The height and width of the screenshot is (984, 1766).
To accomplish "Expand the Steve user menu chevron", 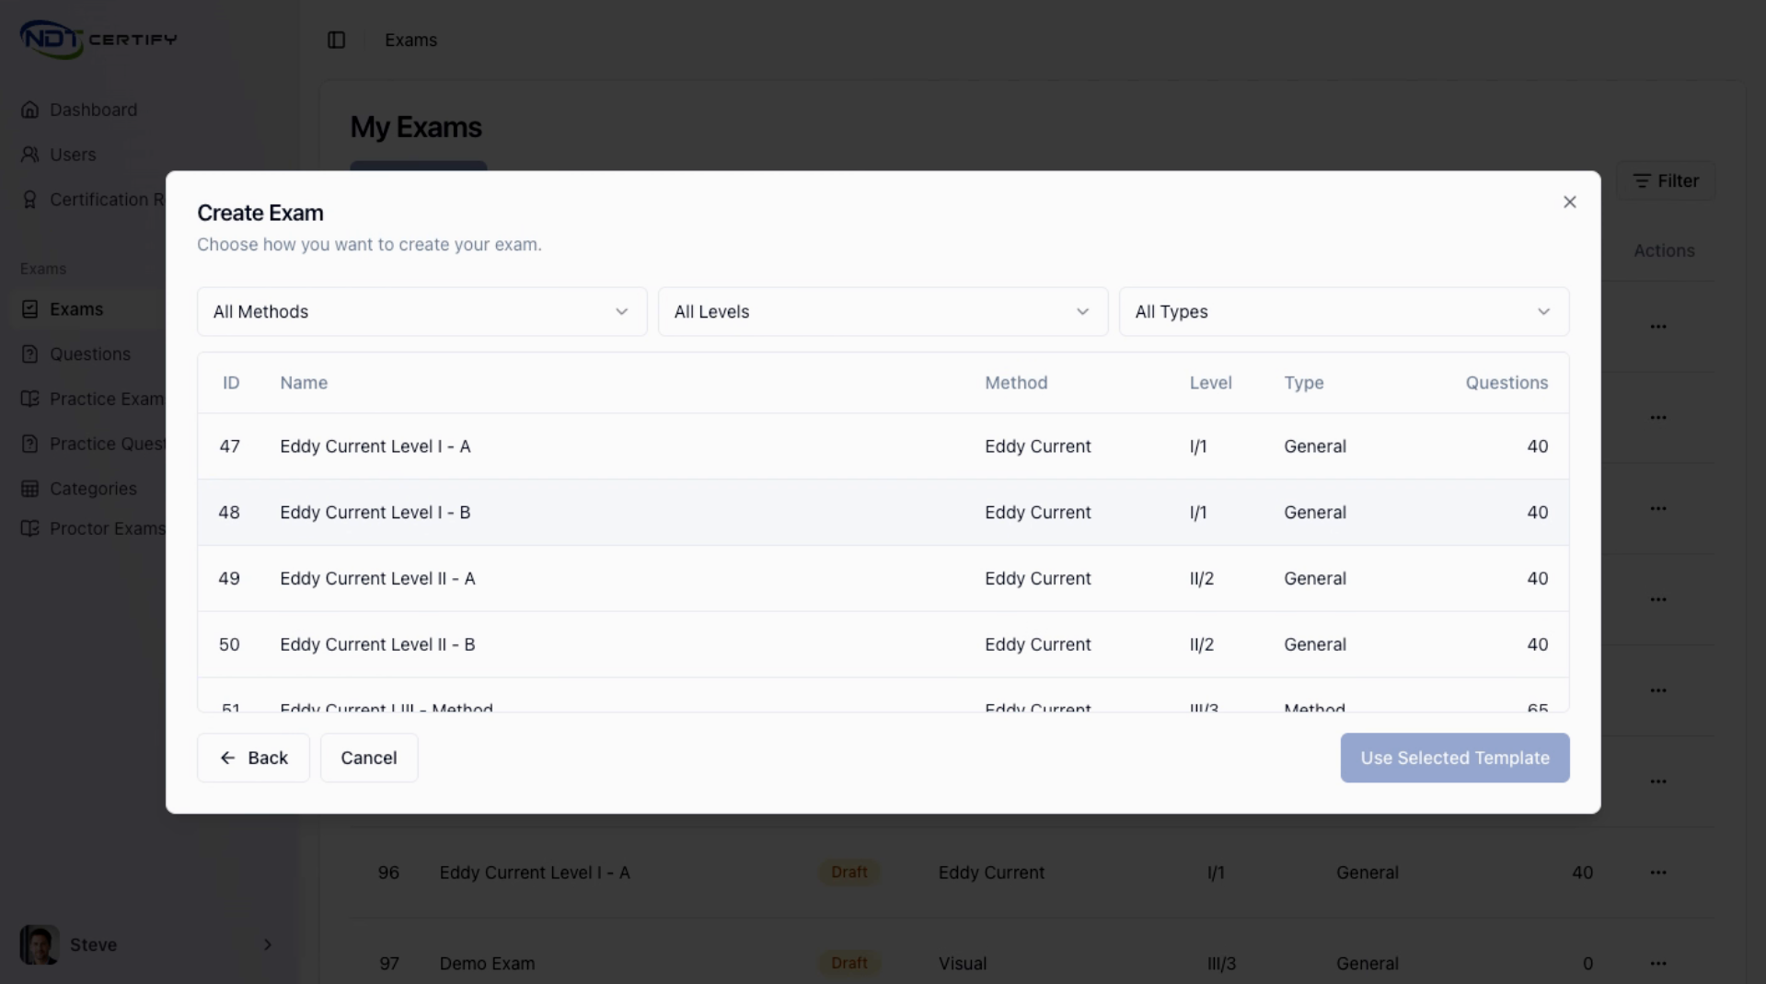I will coord(268,944).
